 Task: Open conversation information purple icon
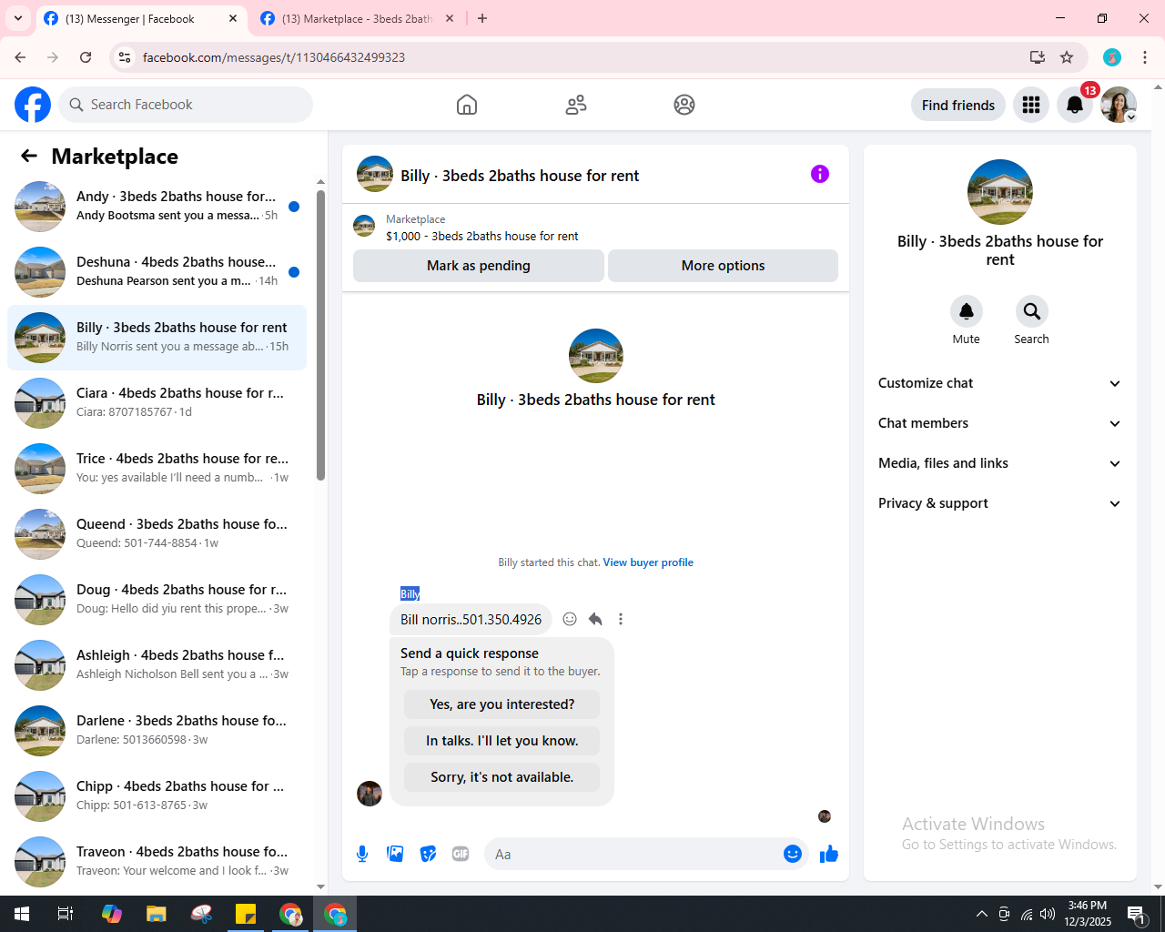(820, 174)
